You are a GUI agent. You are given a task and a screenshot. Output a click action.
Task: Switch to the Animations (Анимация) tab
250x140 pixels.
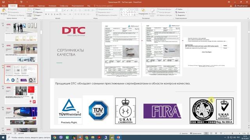click(x=52, y=6)
